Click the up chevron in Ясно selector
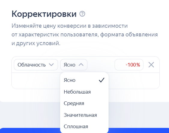Screen dimensions: 169x133 click(81, 65)
